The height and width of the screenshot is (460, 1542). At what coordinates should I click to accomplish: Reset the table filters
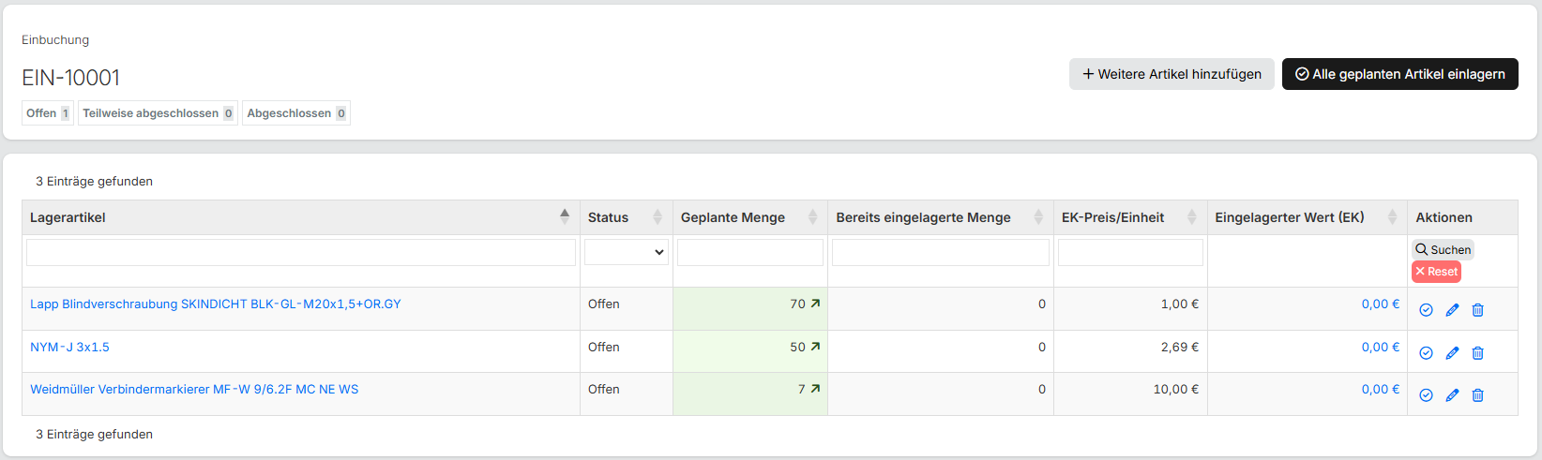(1436, 272)
